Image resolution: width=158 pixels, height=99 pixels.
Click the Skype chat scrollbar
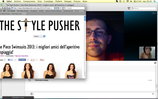tap(156, 86)
